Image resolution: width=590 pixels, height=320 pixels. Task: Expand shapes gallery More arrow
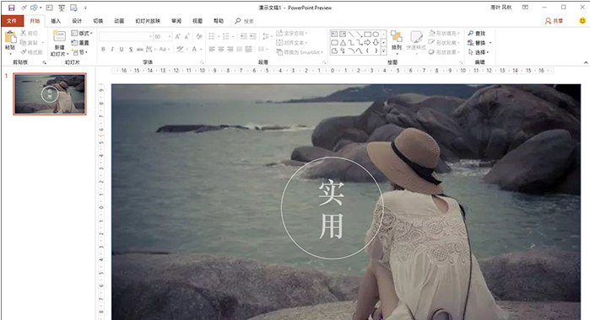[383, 51]
